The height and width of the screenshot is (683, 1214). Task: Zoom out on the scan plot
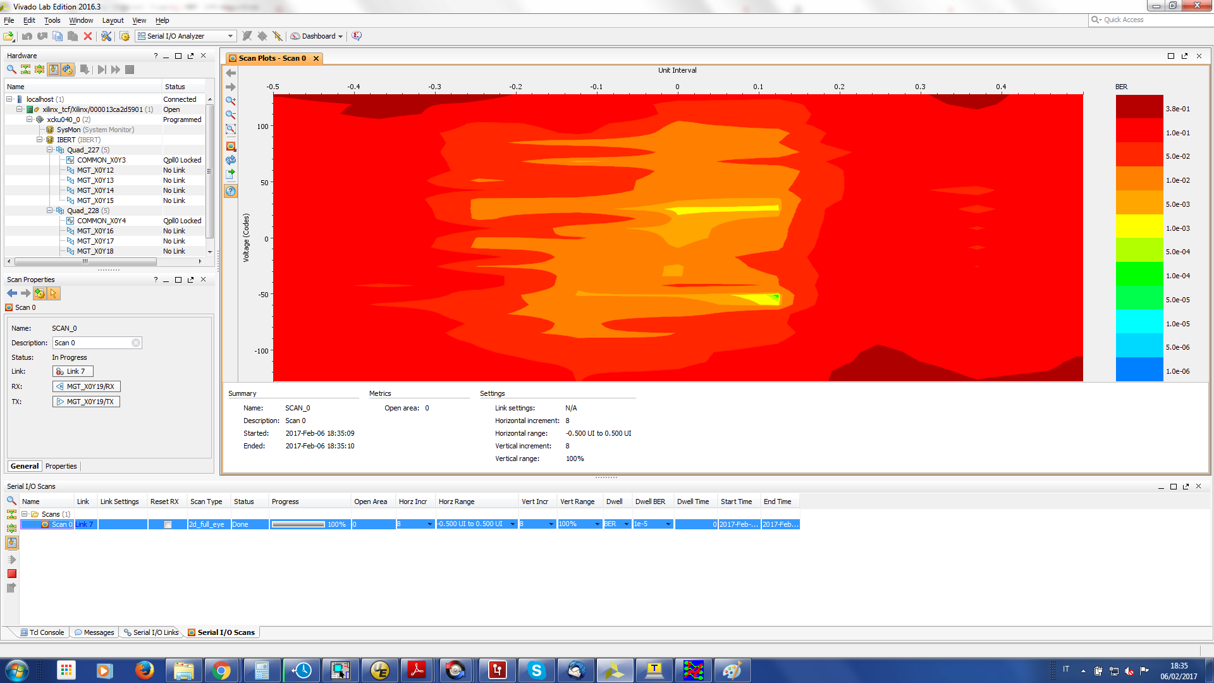[231, 115]
